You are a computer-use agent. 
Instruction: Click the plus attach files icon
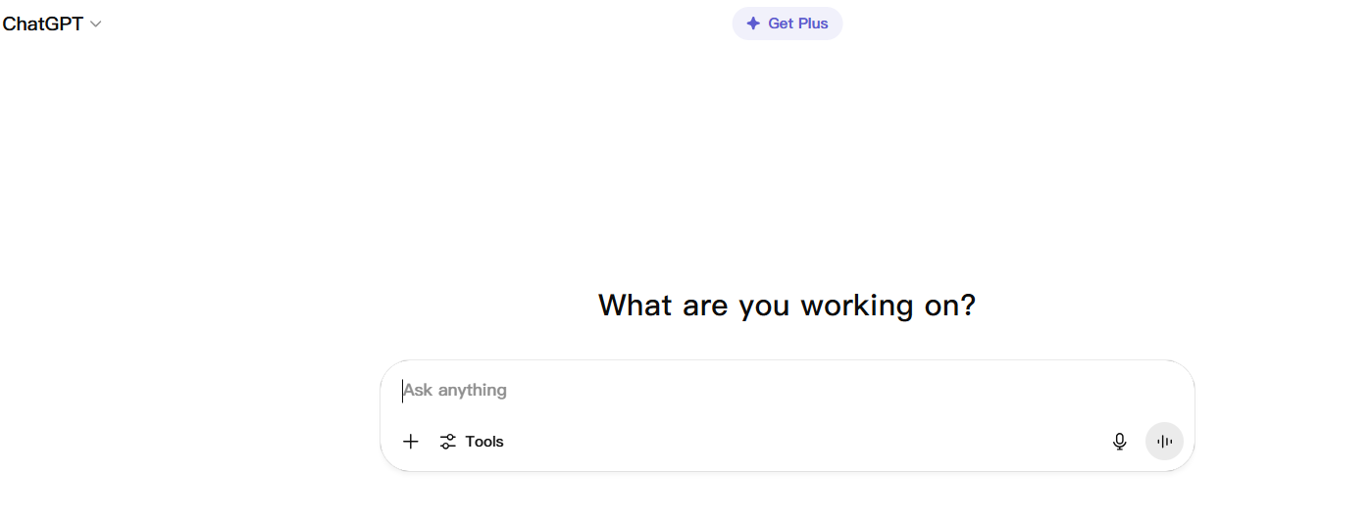pyautogui.click(x=411, y=442)
